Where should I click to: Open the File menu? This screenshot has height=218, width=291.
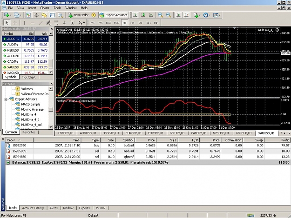(x=10, y=8)
